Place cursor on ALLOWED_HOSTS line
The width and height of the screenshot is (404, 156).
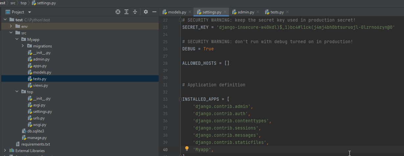206,63
